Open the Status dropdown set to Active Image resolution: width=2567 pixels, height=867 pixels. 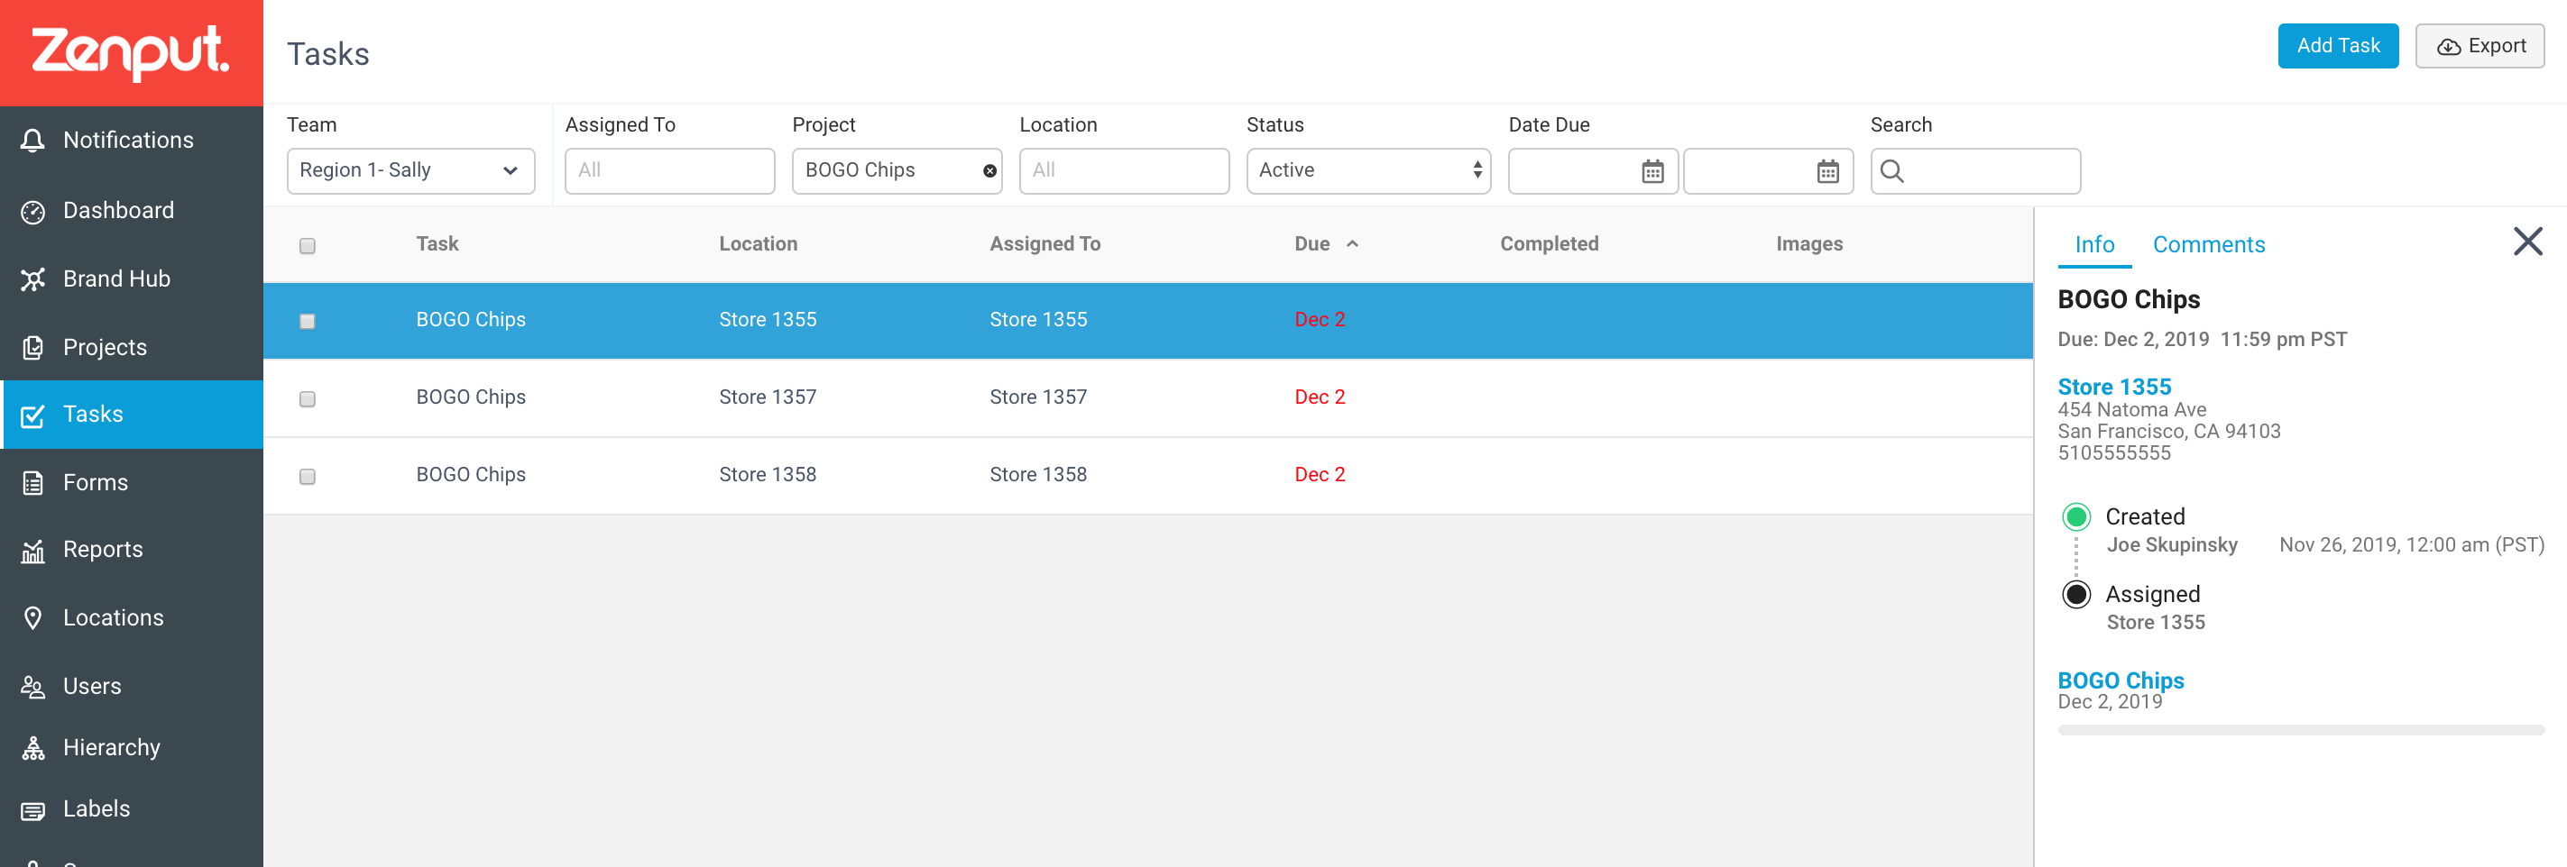click(x=1368, y=171)
